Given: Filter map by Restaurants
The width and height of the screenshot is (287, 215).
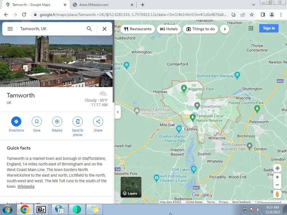Looking at the screenshot, I should (138, 29).
